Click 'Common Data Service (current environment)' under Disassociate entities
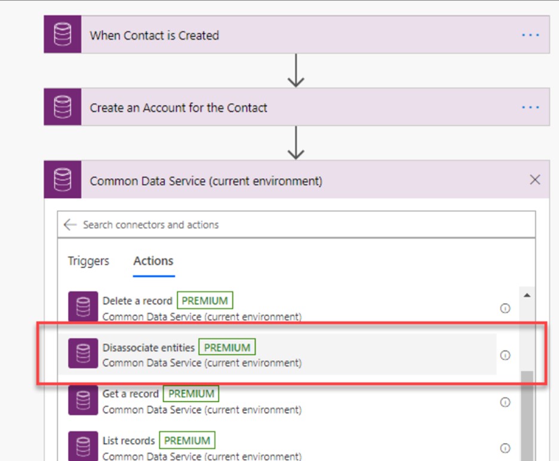The image size is (559, 461). click(202, 363)
